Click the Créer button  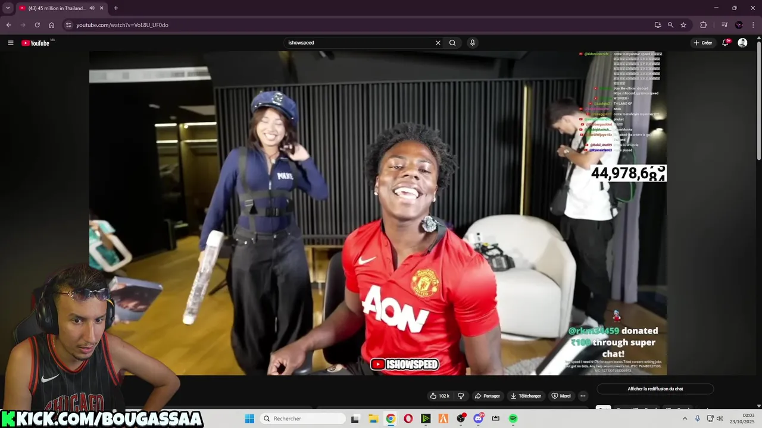[703, 43]
